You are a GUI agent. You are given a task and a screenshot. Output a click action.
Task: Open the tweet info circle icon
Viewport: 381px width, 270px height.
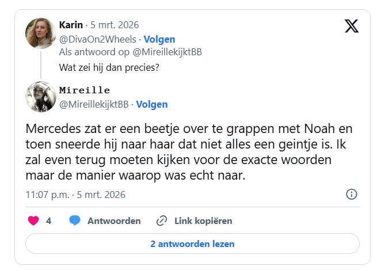[x=352, y=194]
